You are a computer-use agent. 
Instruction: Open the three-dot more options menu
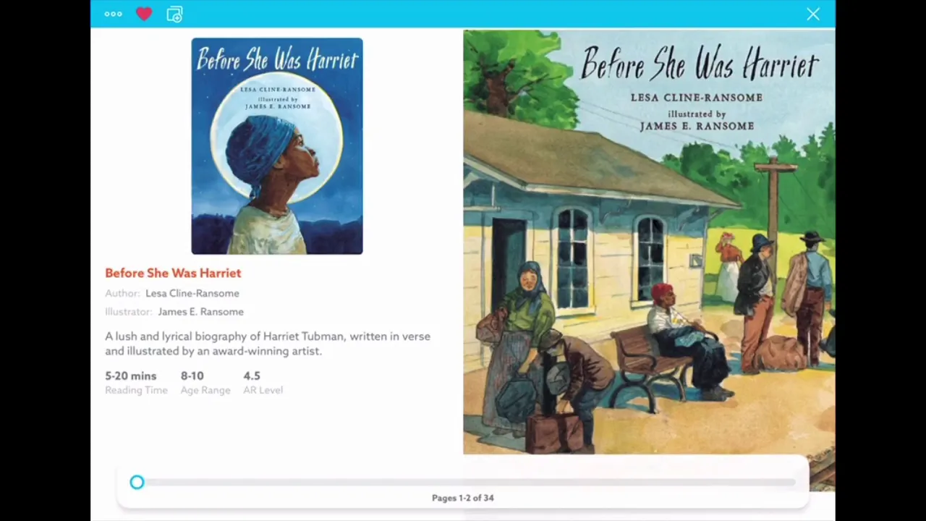click(113, 14)
